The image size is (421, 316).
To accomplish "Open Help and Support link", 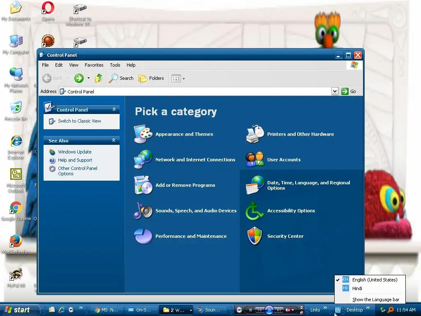I will [x=75, y=160].
